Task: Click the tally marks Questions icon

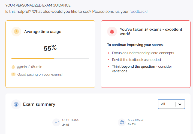Action: point(57,122)
